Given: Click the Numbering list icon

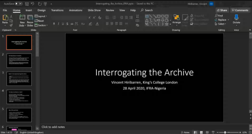Looking at the screenshot, I should click(114, 18).
